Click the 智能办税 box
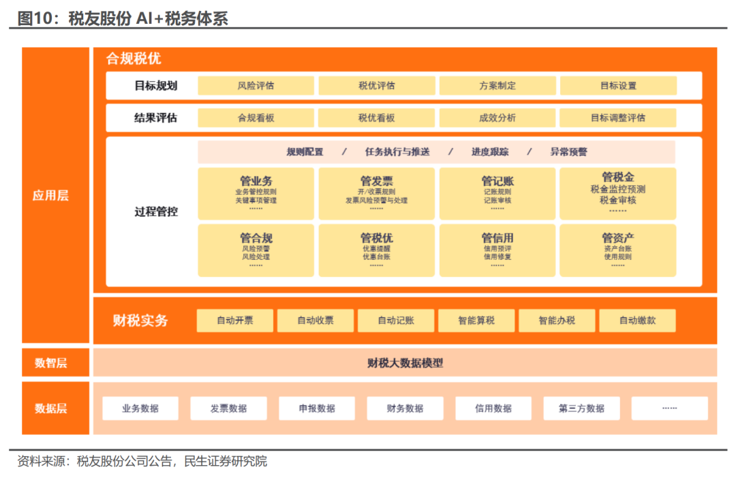Screen dimensions: 736x478 pyautogui.click(x=557, y=320)
